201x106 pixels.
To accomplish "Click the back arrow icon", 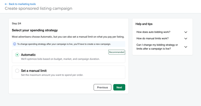I will (x=6, y=4).
